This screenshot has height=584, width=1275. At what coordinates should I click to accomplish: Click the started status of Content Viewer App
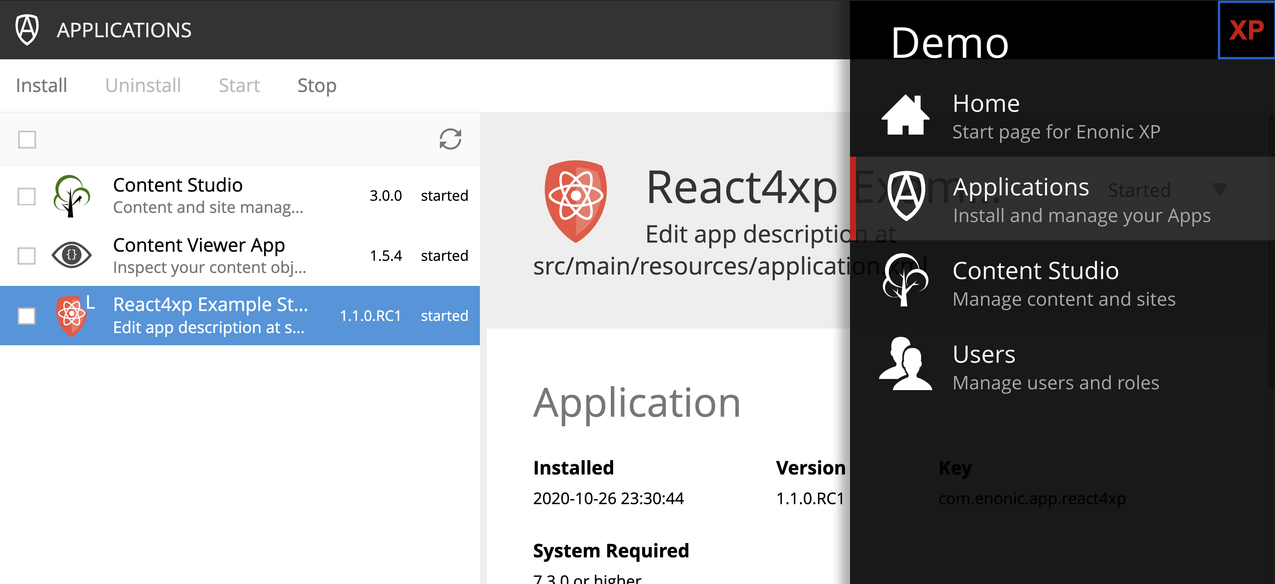coord(444,255)
